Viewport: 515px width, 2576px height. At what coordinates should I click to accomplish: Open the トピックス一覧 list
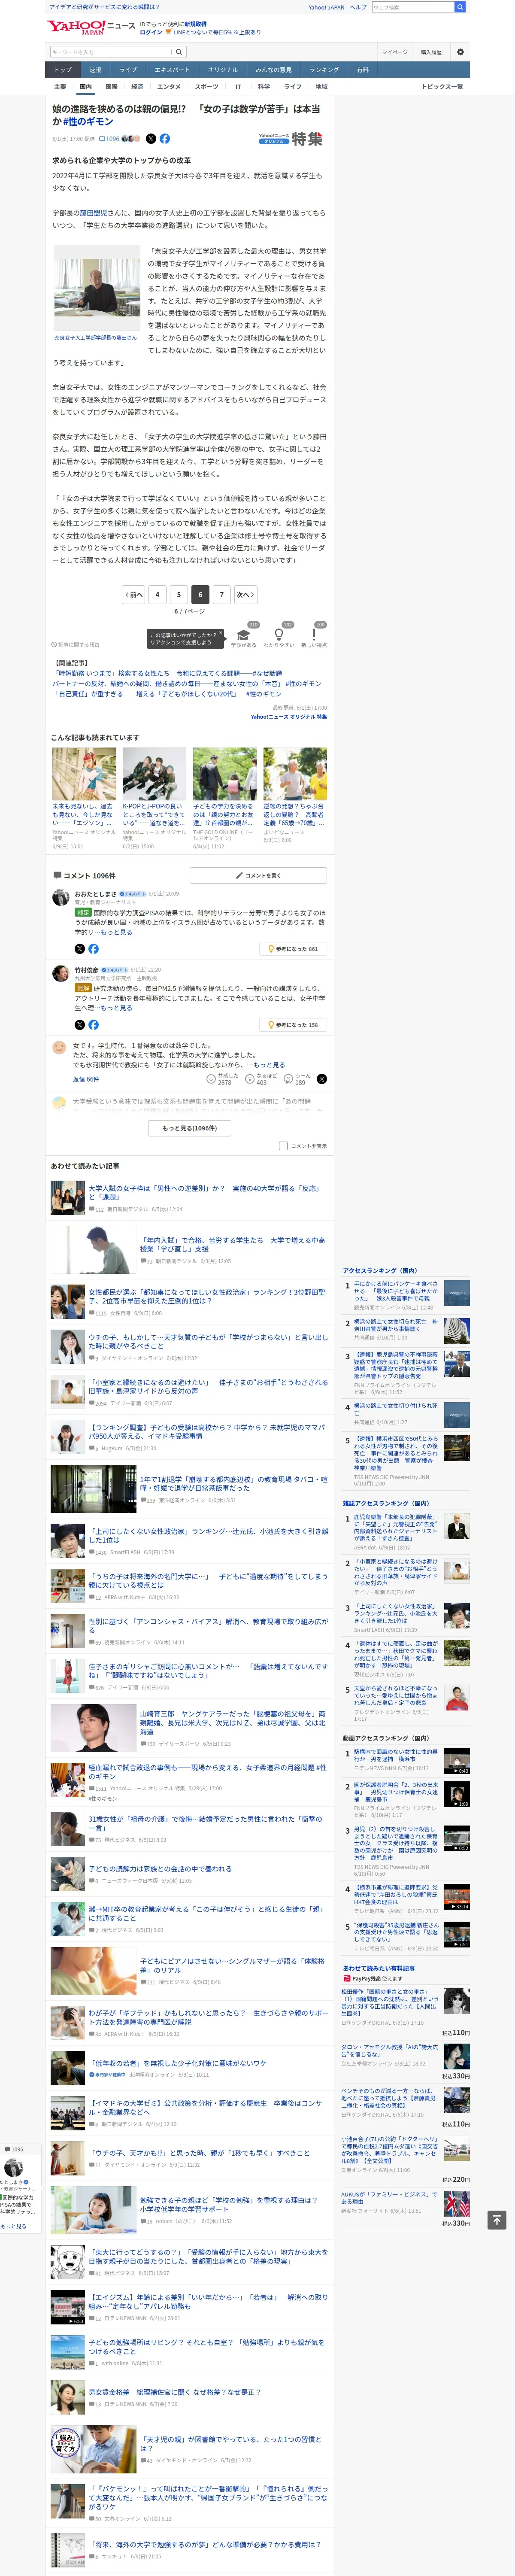coord(442,87)
